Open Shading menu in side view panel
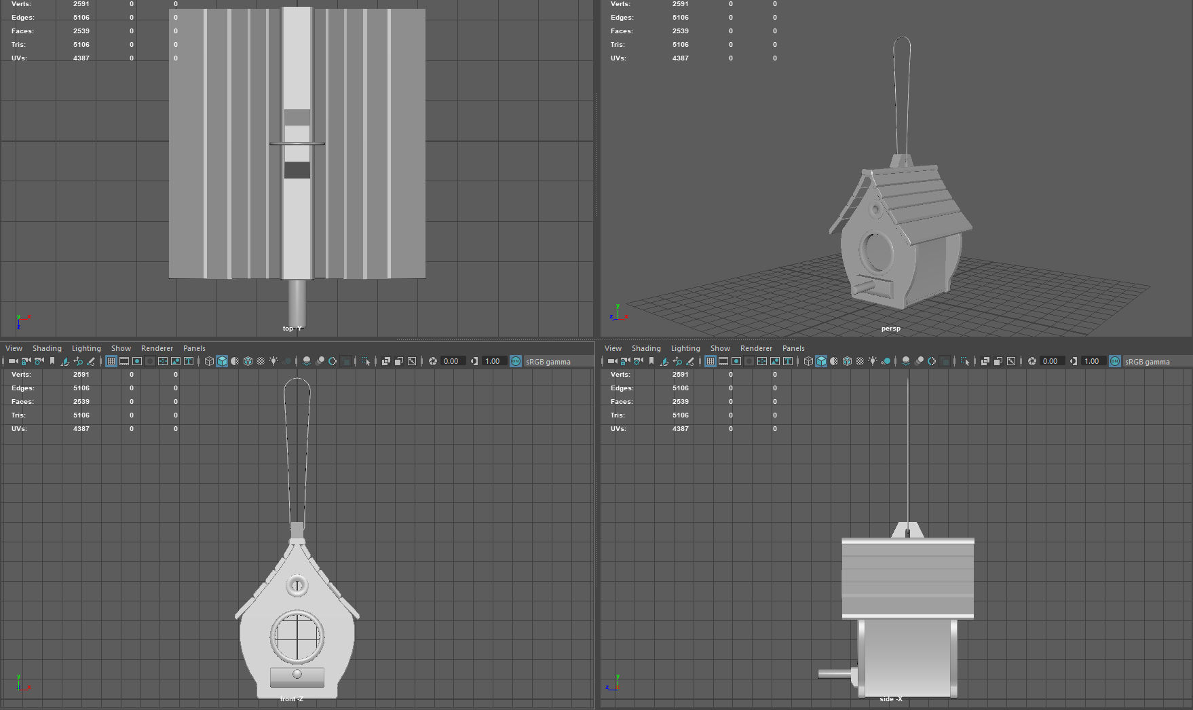The width and height of the screenshot is (1193, 710). [646, 348]
